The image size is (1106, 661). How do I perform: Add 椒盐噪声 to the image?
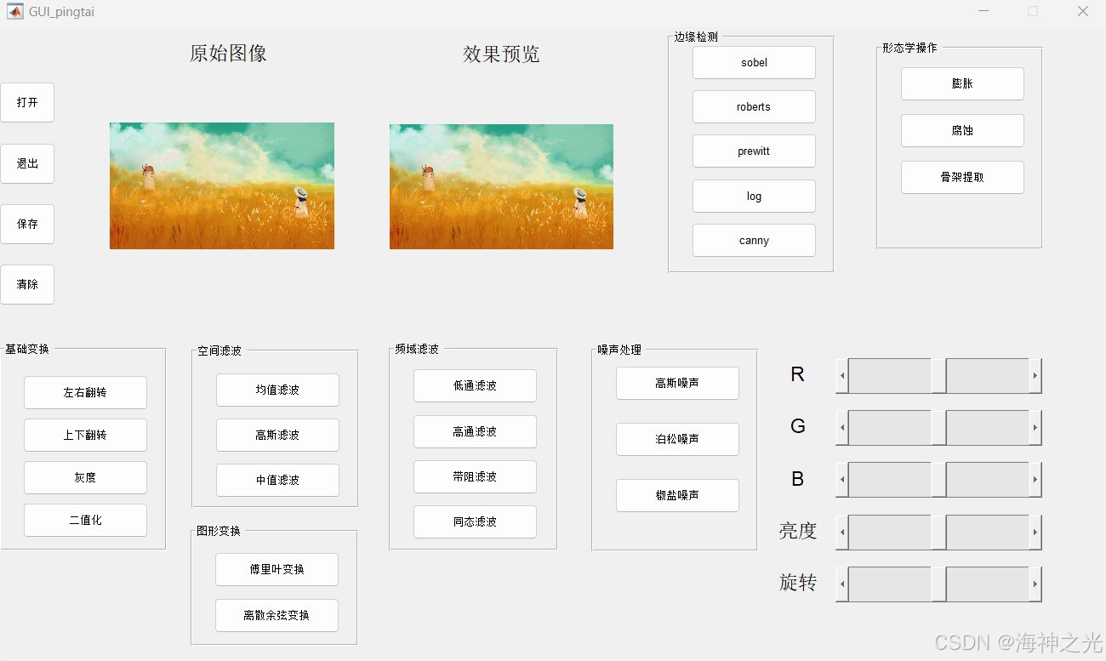point(677,495)
